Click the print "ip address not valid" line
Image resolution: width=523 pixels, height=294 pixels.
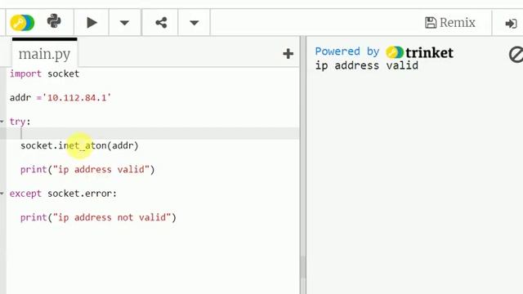pyautogui.click(x=98, y=218)
